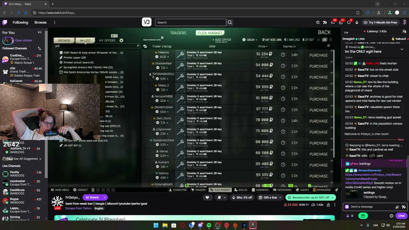Bookmark this page in the browser
Image resolution: width=409 pixels, height=230 pixels.
358,13
